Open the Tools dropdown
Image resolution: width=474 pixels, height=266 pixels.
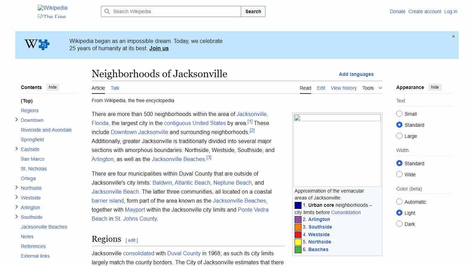[x=372, y=88]
